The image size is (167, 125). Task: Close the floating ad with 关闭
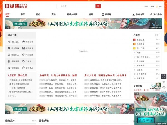point(164,91)
